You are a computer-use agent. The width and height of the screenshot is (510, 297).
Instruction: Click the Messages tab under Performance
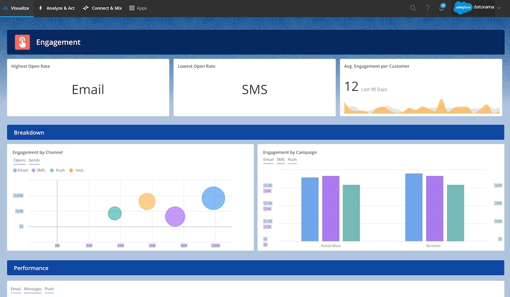33,289
